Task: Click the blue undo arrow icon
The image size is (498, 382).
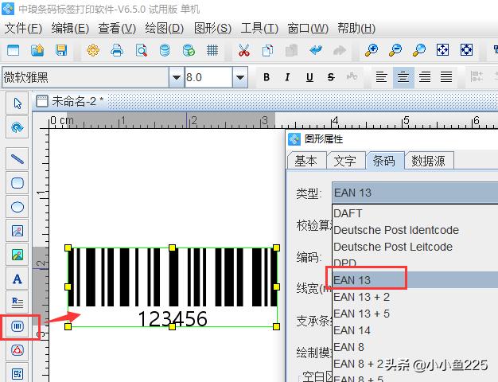Action: [x=316, y=50]
